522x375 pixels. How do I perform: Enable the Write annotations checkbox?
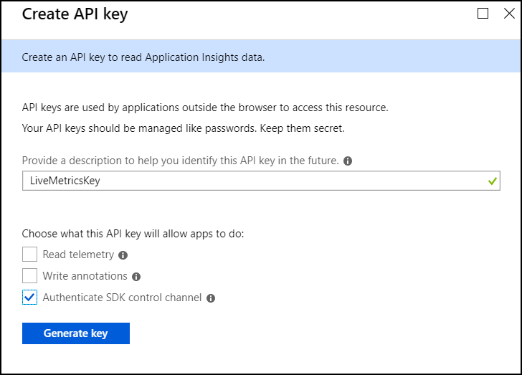point(29,276)
